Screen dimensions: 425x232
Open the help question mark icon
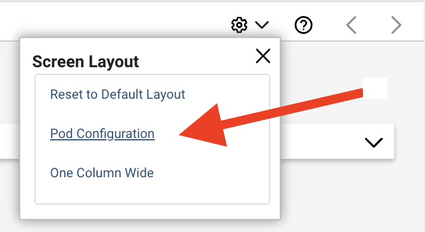(304, 25)
